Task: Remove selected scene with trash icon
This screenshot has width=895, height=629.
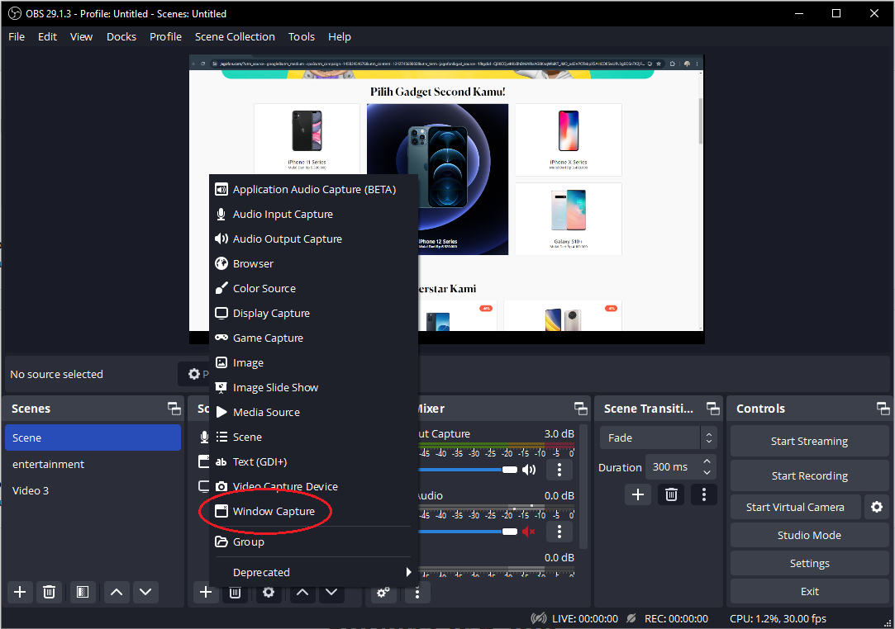Action: tap(49, 592)
